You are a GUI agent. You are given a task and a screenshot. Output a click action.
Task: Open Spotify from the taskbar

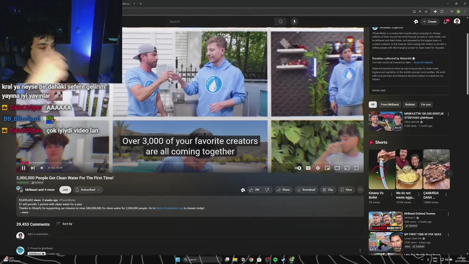(x=275, y=260)
